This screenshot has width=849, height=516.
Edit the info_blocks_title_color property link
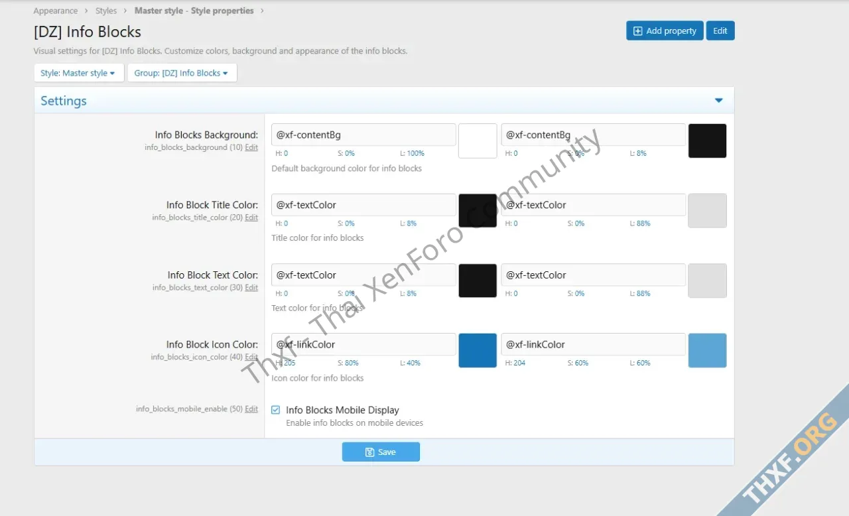click(251, 218)
